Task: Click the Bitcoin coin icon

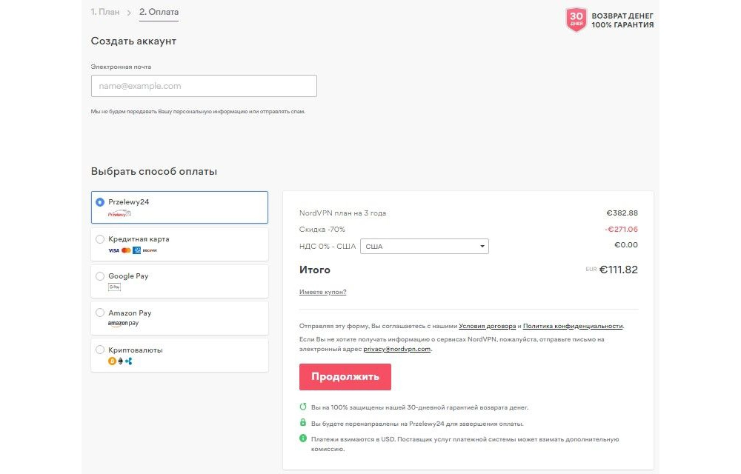Action: pyautogui.click(x=113, y=361)
